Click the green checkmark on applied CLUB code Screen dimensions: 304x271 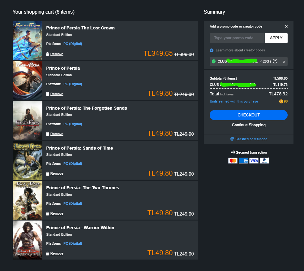tap(214, 61)
